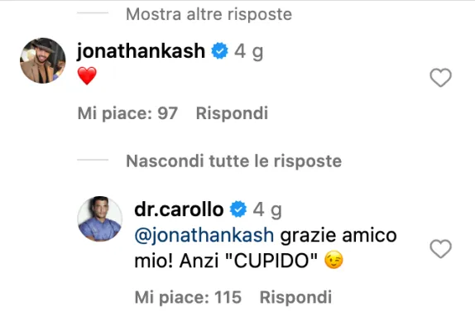View the 115 likes on dr.carollo's reply
The image size is (475, 331).
tap(188, 297)
